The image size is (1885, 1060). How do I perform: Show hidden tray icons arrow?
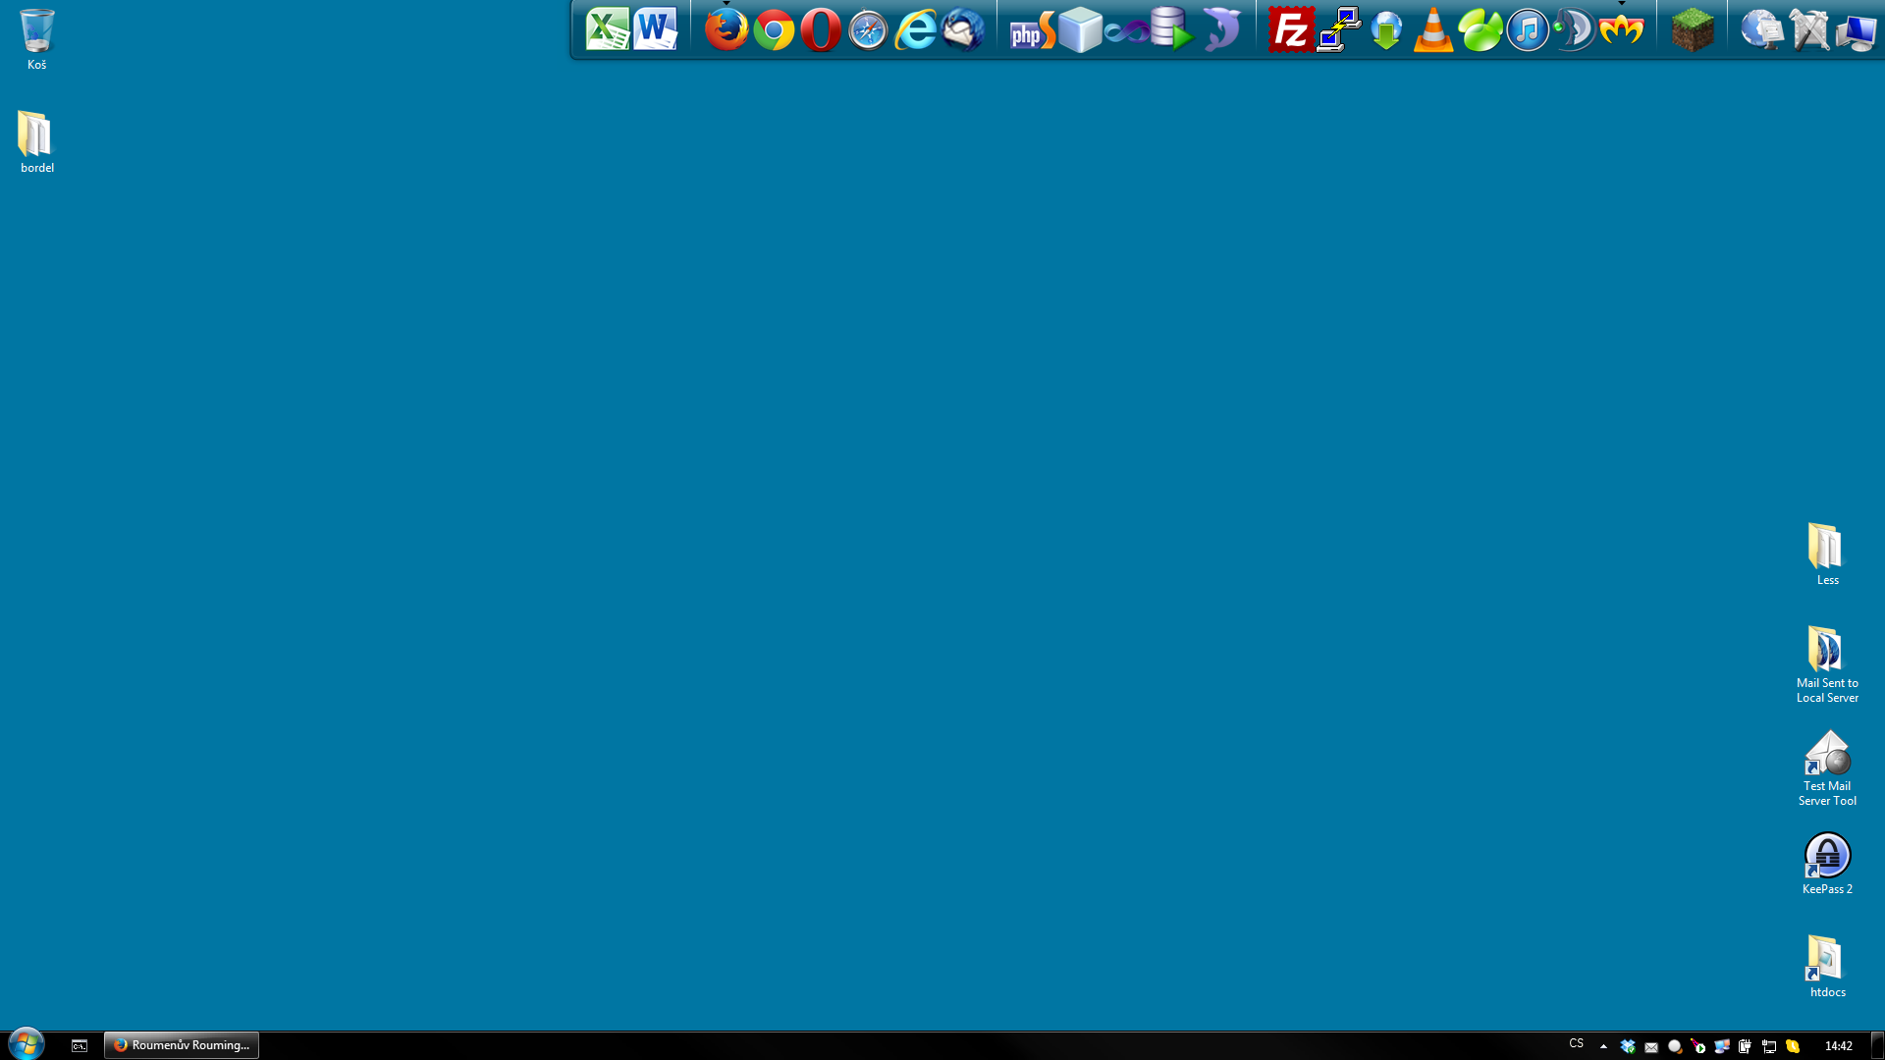click(x=1603, y=1046)
